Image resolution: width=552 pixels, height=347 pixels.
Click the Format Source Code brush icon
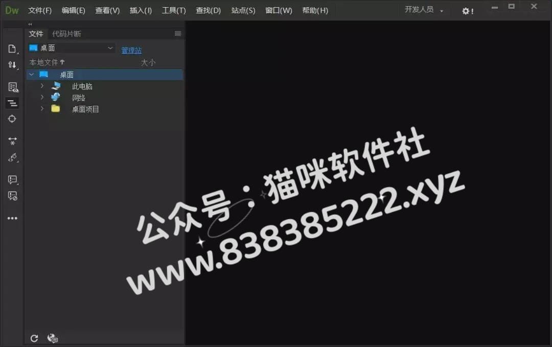click(13, 157)
